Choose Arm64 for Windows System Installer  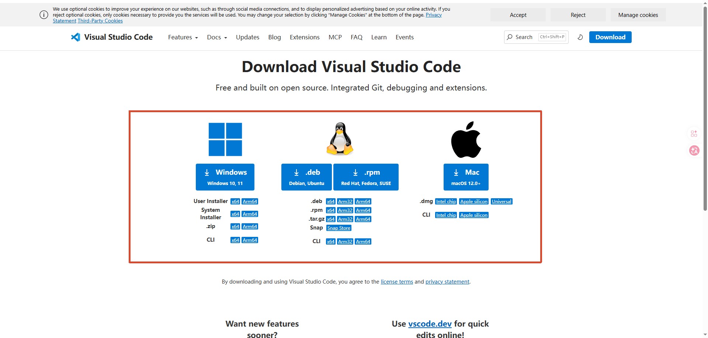pyautogui.click(x=250, y=214)
